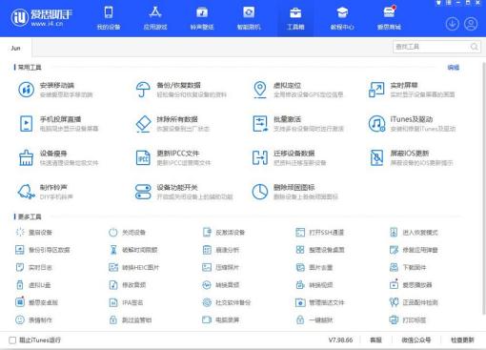486x350 pixels.
Task: Open 教程中心 (Tutorial Center)
Action: [342, 18]
